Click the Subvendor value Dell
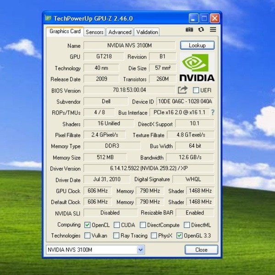Viewport: 275px width, 275px height. [106, 101]
